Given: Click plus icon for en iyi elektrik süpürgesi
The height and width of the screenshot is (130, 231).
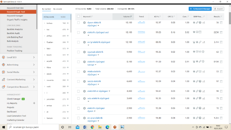Looking at the screenshot, I should [84, 42].
